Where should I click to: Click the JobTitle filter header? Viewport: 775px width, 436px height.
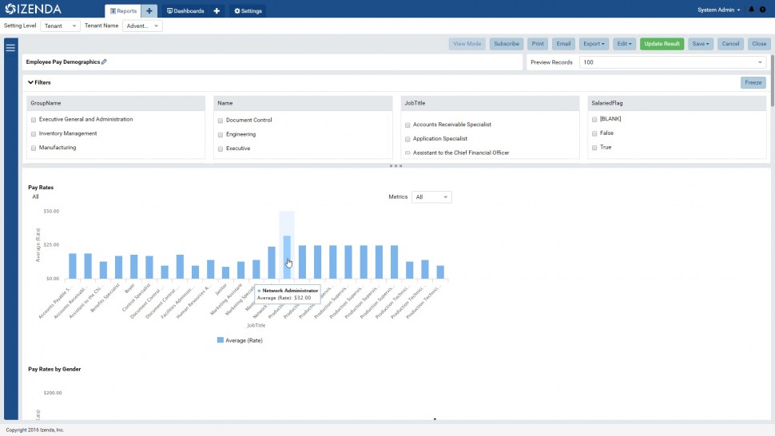490,103
